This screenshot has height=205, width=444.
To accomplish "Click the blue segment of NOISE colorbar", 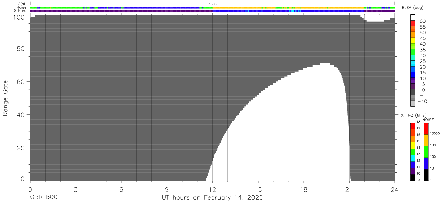I will click(426, 163).
